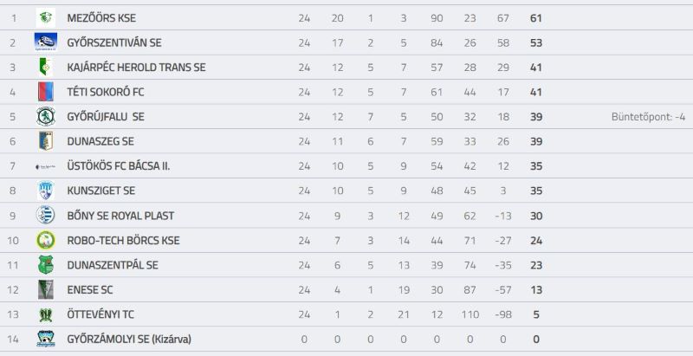This screenshot has width=693, height=356.
Task: Go to the DUNASZEG SE team name
Action: 100,142
